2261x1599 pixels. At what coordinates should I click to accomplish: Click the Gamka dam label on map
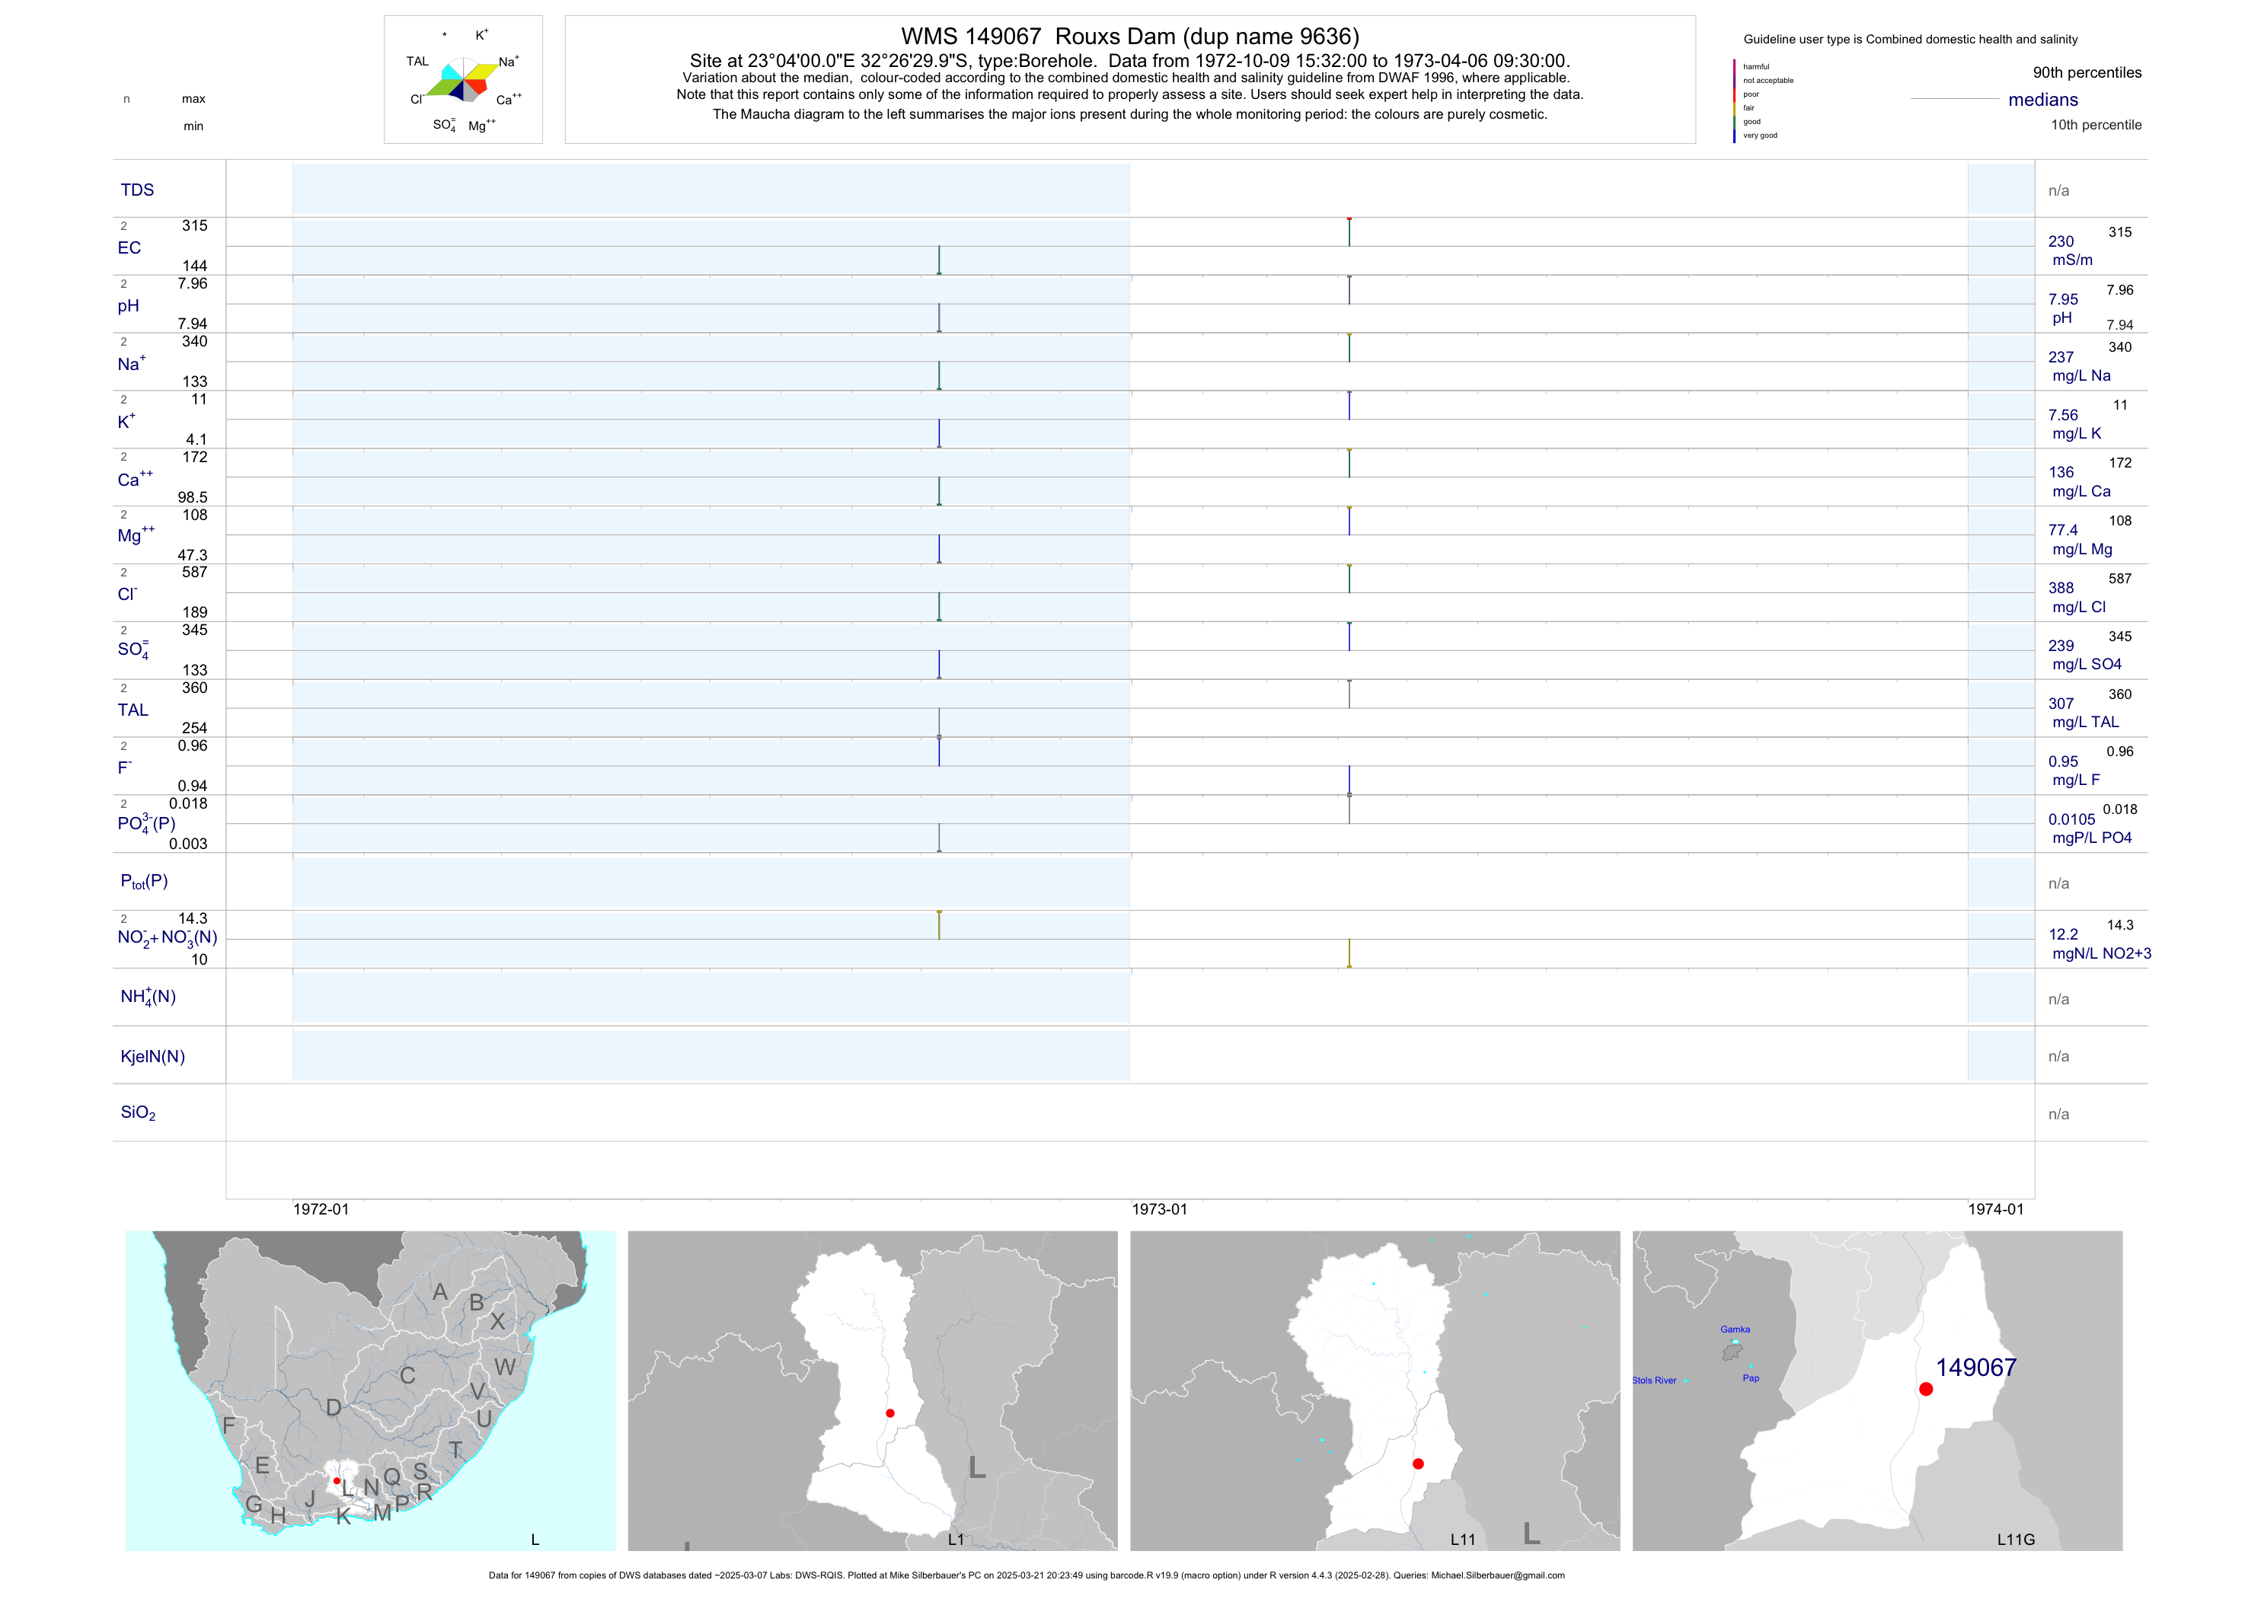pyautogui.click(x=1735, y=1329)
